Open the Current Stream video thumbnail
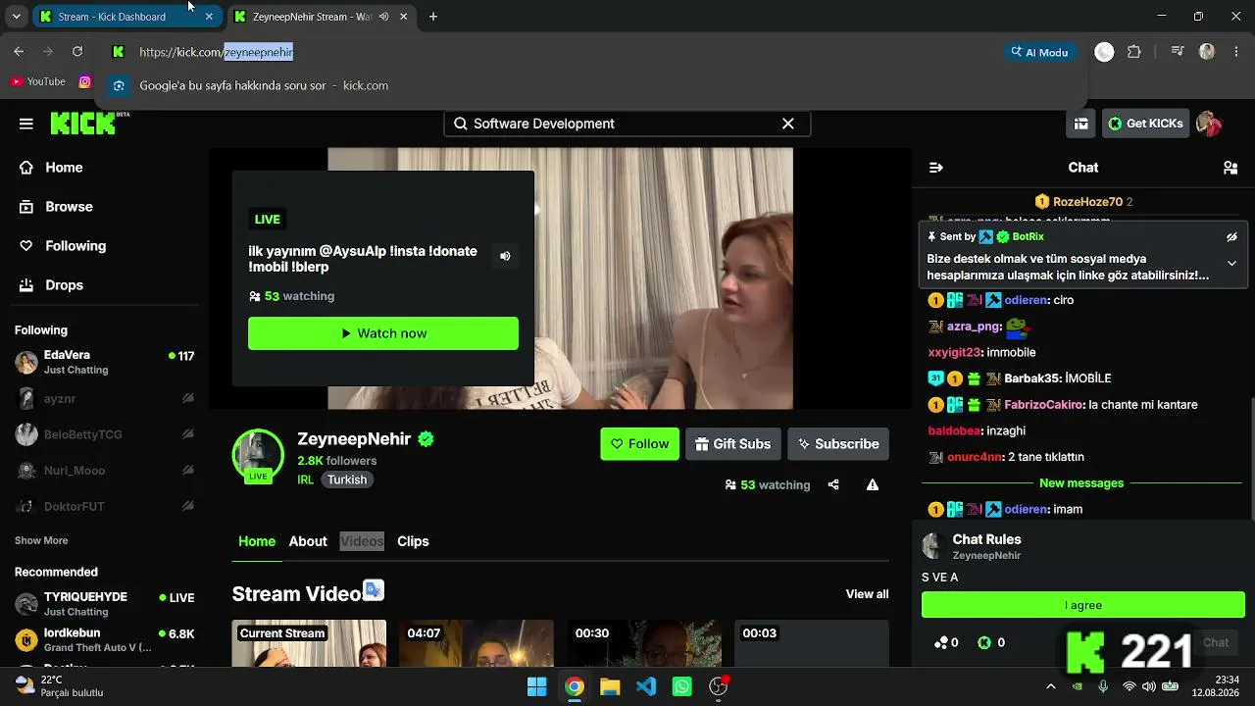The image size is (1255, 706). pos(309,643)
